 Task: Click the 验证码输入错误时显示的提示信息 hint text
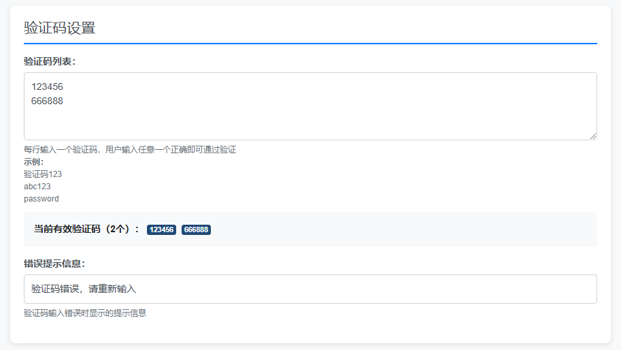(85, 313)
